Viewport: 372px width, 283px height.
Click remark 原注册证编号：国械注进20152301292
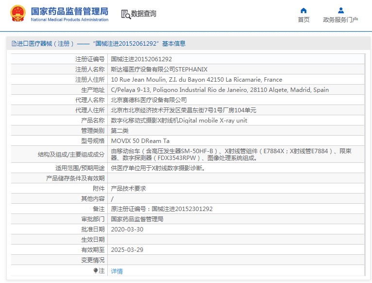(x=162, y=209)
